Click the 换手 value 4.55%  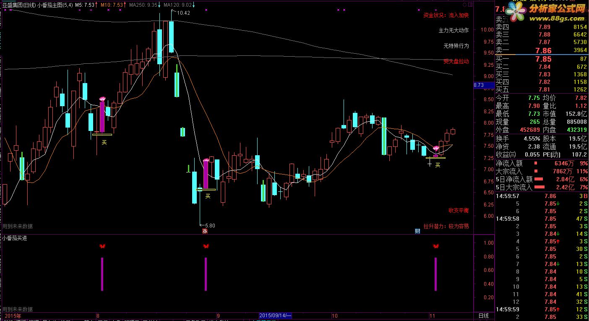tap(532, 138)
